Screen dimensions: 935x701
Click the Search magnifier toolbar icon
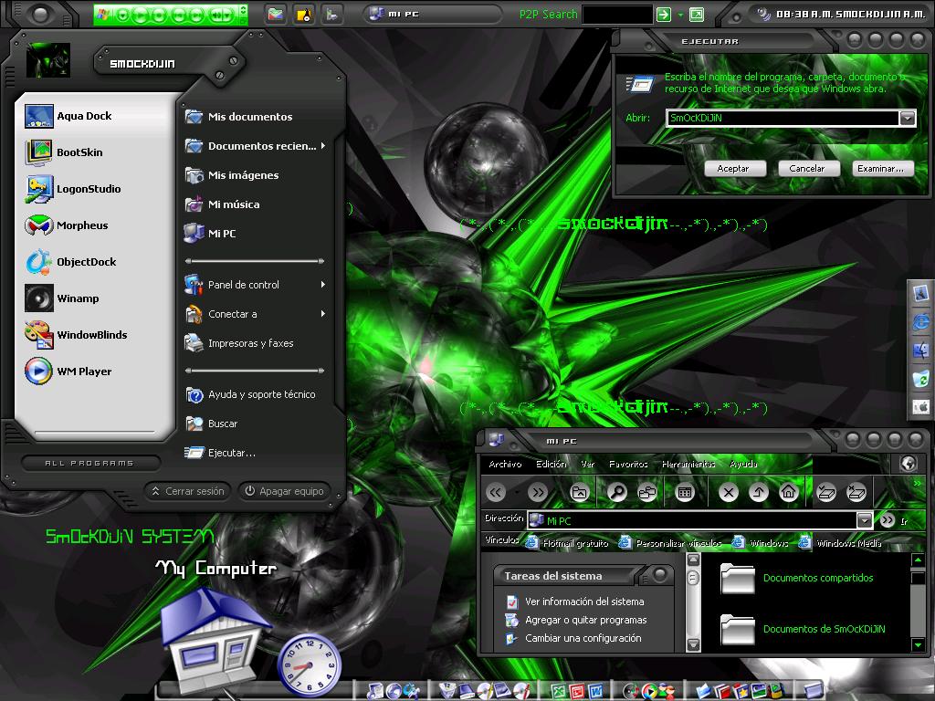[616, 492]
